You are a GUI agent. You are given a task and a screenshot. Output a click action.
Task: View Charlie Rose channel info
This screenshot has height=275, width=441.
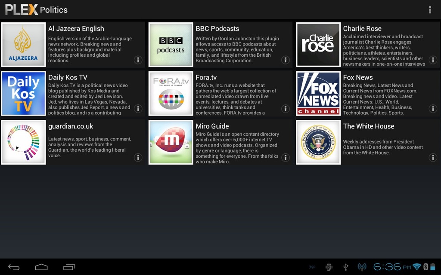click(x=433, y=60)
